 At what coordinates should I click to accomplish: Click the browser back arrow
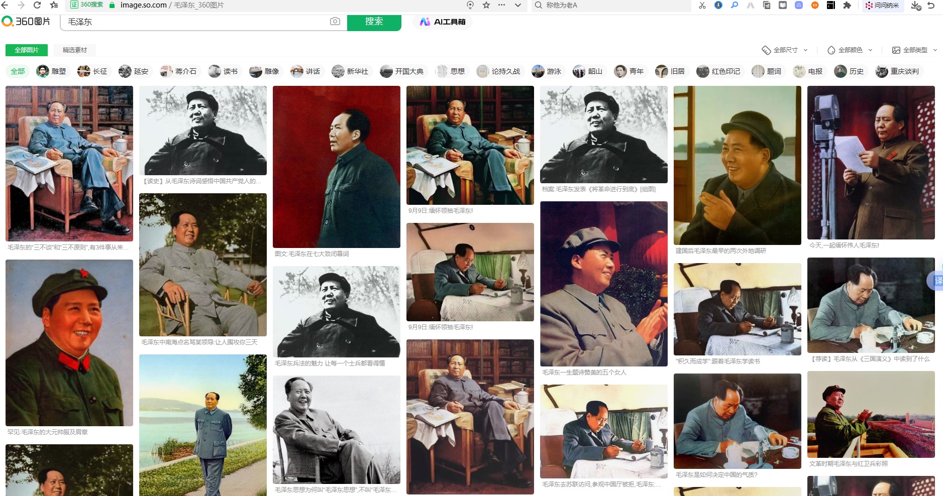tap(5, 5)
